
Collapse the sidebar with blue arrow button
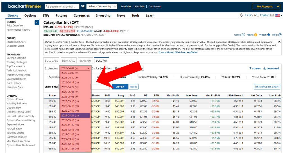(37, 23)
